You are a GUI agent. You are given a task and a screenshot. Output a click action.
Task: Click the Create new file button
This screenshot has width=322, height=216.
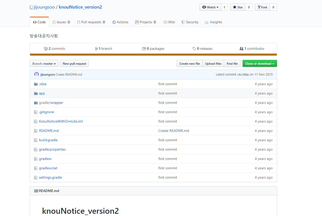click(190, 64)
